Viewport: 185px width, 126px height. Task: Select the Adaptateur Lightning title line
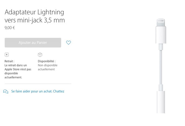34,12
